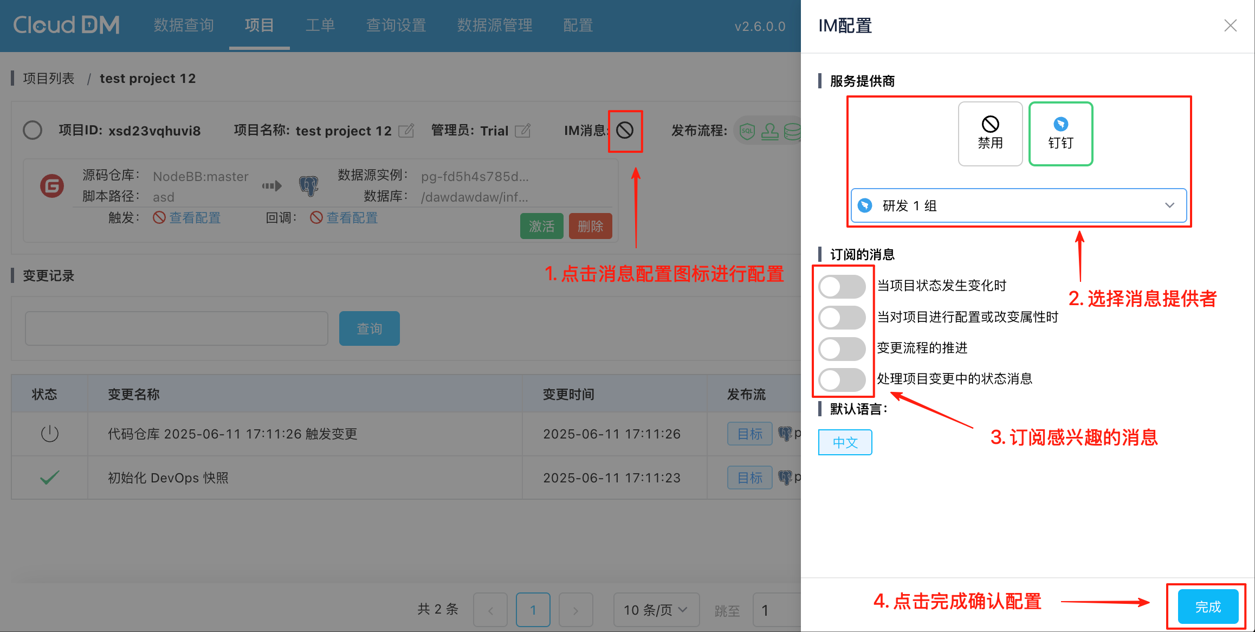Click edit icon next to project name
1255x632 pixels.
(406, 131)
